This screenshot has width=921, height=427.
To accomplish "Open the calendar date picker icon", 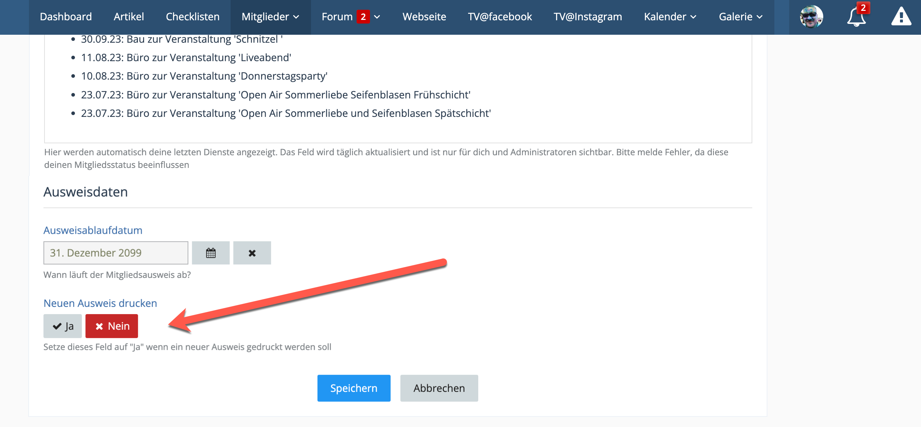I will coord(211,253).
